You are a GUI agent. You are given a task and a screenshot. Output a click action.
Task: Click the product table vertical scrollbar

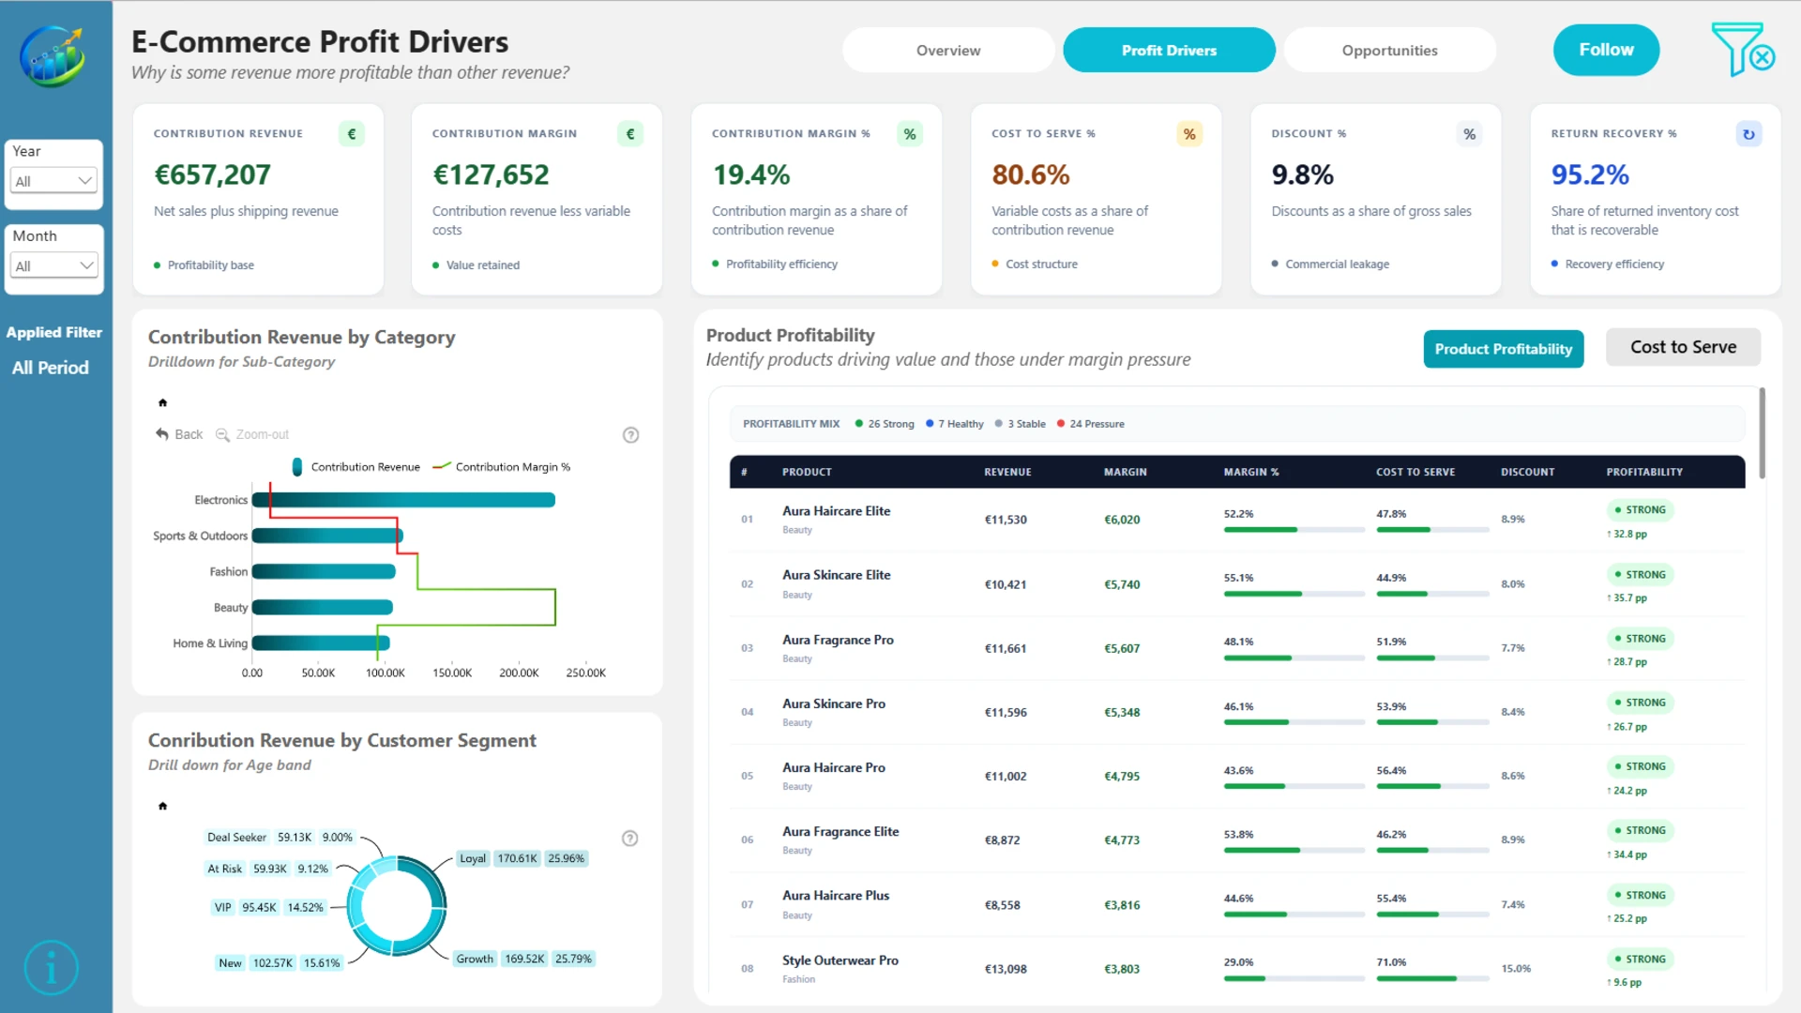[x=1762, y=433]
